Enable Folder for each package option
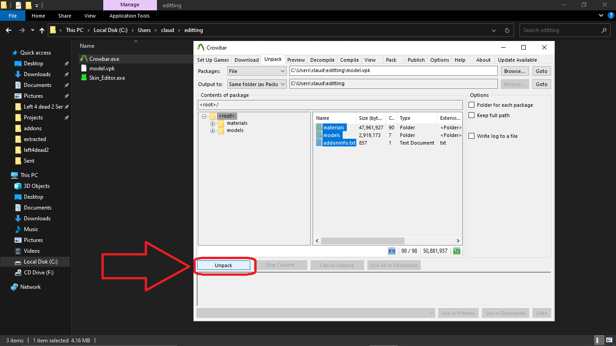The height and width of the screenshot is (346, 616). coord(472,105)
